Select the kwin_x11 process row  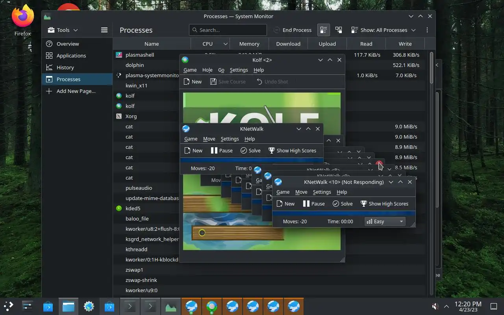pos(270,85)
